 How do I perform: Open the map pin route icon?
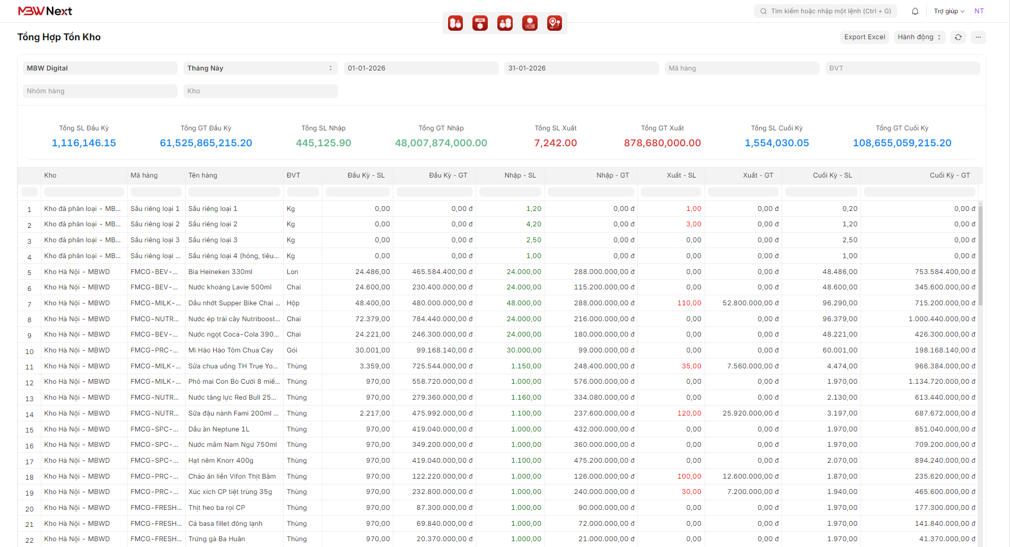coord(554,23)
